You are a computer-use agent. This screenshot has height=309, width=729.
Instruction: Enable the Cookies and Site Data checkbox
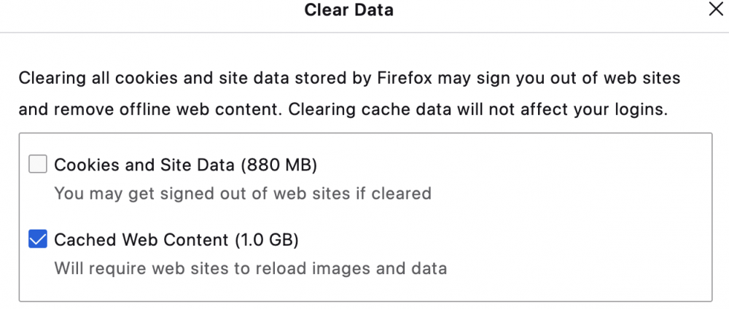pos(38,165)
